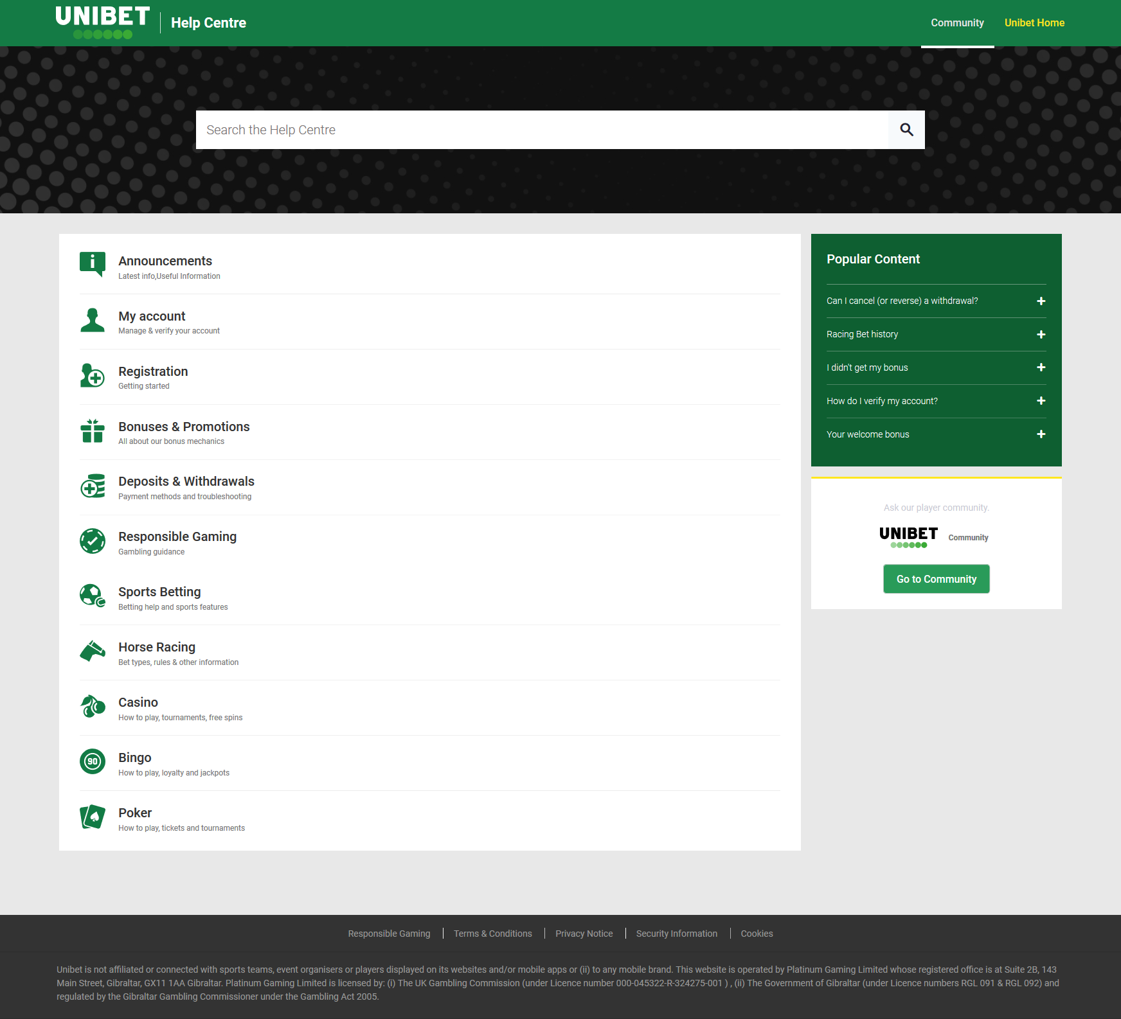1121x1019 pixels.
Task: Expand 'Your welcome bonus' plus icon
Action: (1041, 434)
